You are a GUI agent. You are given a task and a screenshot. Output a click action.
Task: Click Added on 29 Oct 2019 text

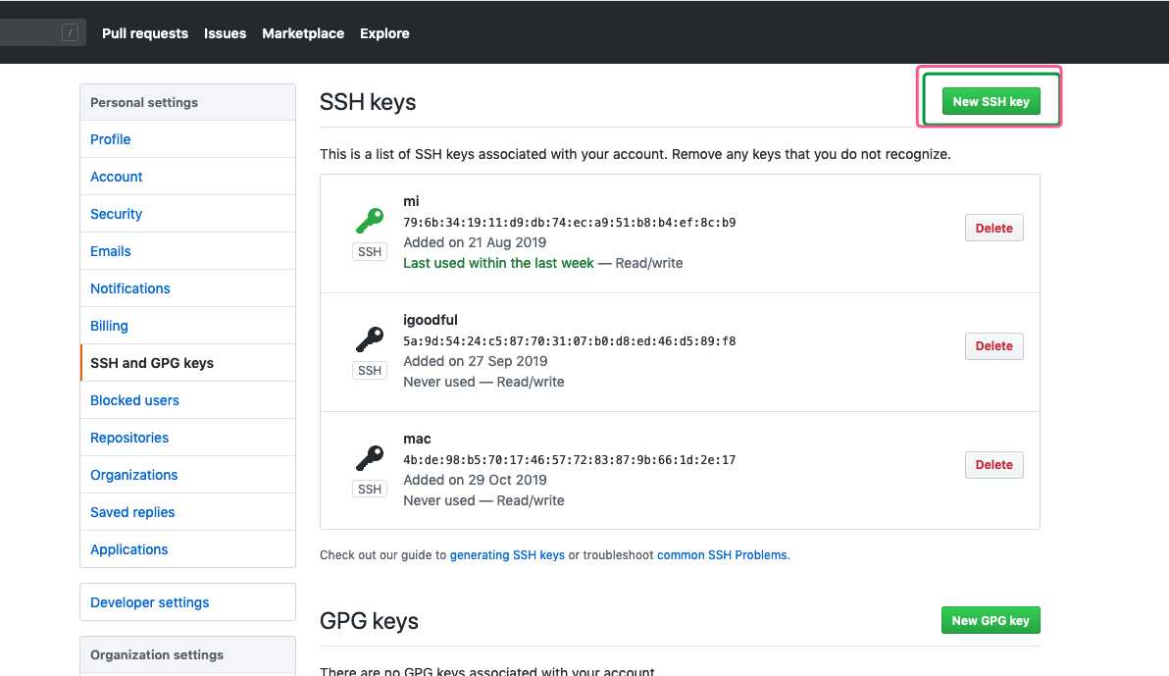coord(475,480)
